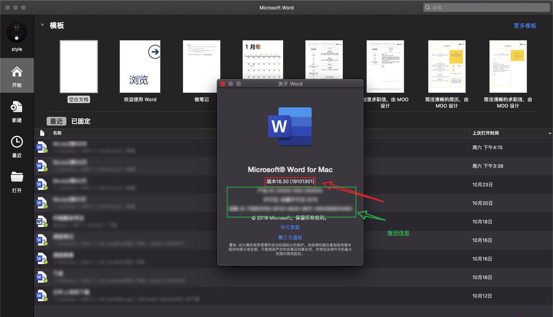
Task: Select the 创意求职信 MOO template thumbnail
Action: point(385,66)
